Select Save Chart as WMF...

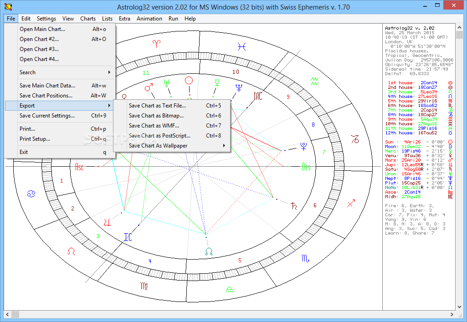[x=172, y=126]
